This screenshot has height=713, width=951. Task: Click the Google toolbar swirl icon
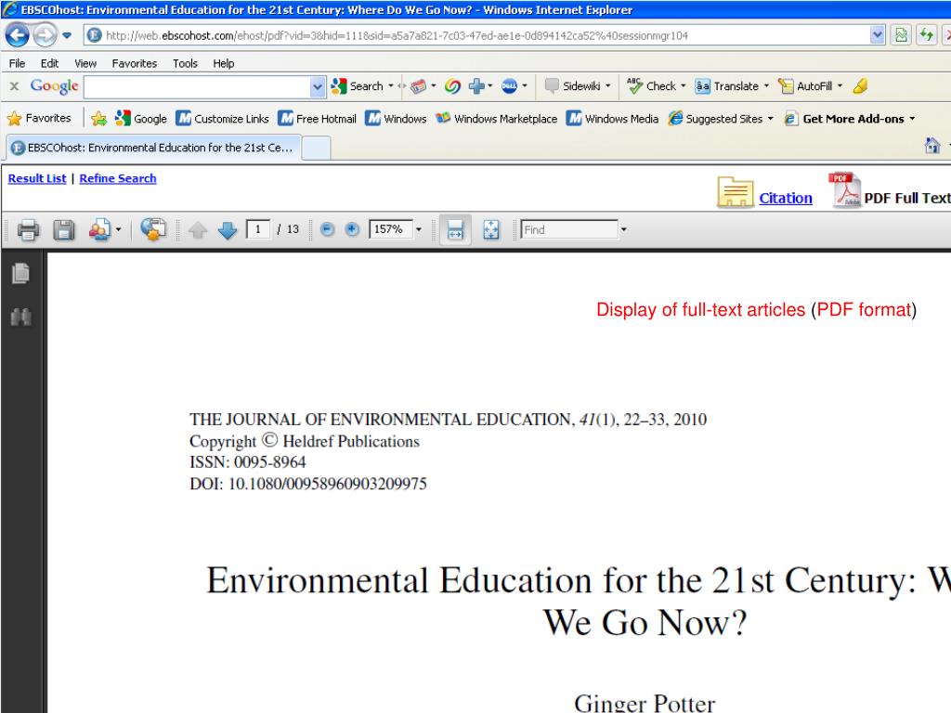[452, 86]
